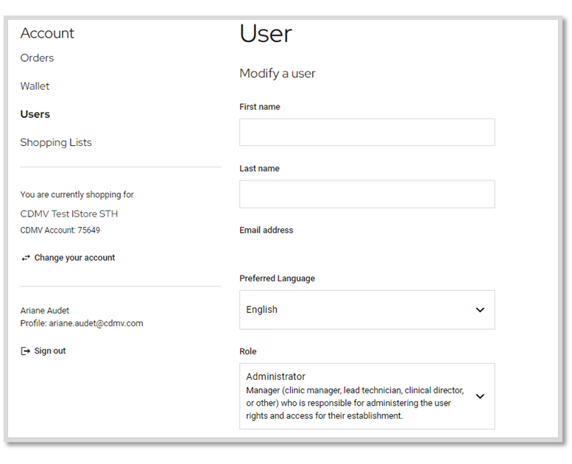Screen dimensions: 572x464
Task: Click the CDMV Test IStore STH account name
Action: (x=69, y=214)
